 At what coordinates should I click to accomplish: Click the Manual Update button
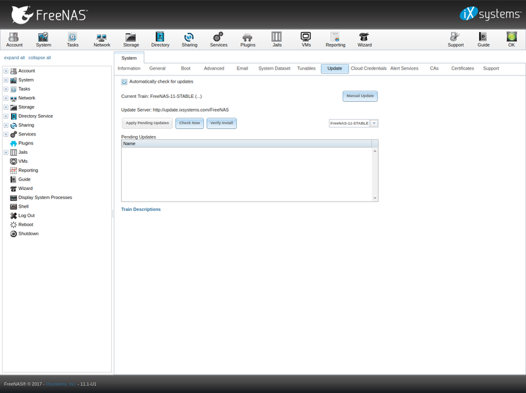pyautogui.click(x=360, y=96)
